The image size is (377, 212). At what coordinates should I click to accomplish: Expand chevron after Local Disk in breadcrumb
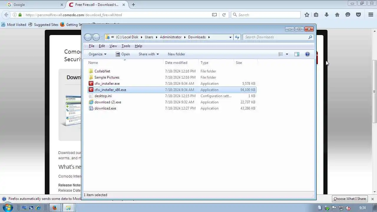pos(141,37)
